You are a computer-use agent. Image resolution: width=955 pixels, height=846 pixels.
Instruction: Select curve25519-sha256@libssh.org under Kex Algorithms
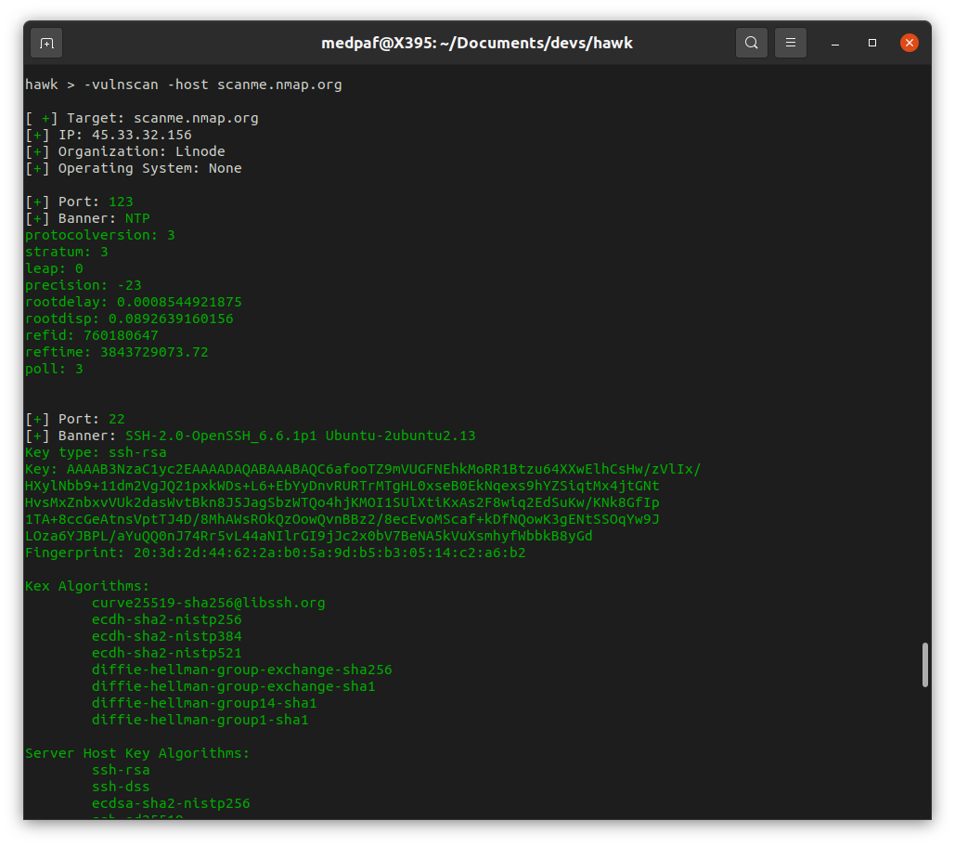209,602
